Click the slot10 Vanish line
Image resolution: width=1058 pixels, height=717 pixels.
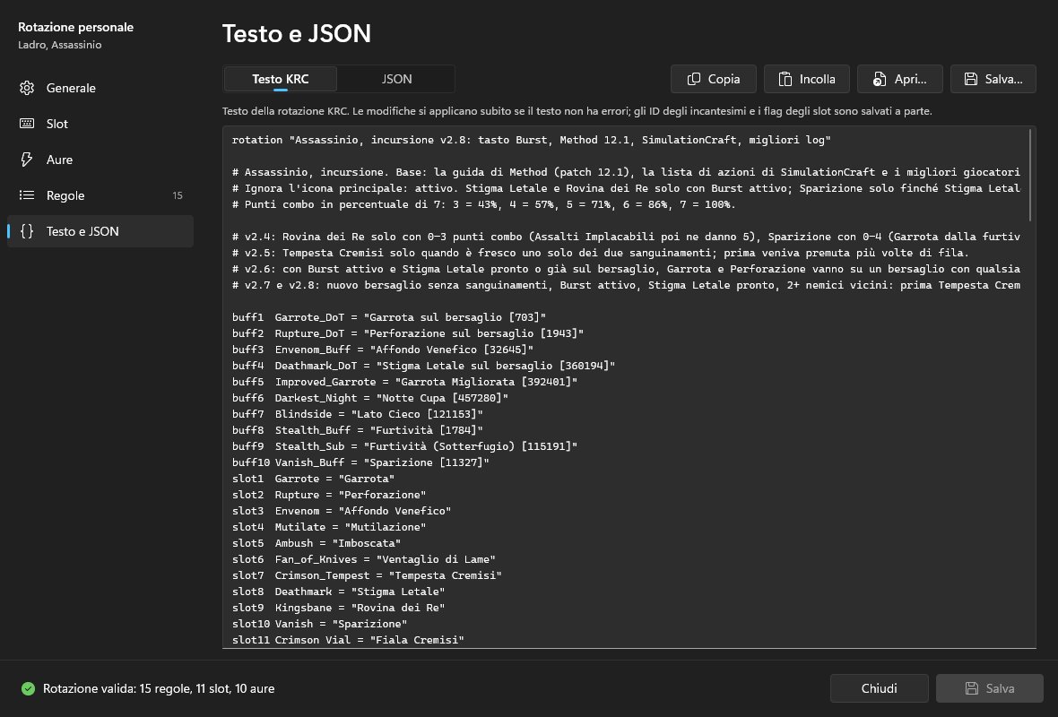tap(319, 625)
